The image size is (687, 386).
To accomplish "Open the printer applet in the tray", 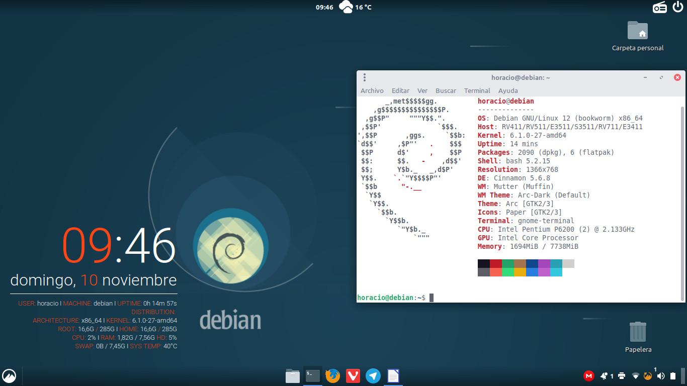I will [x=622, y=375].
